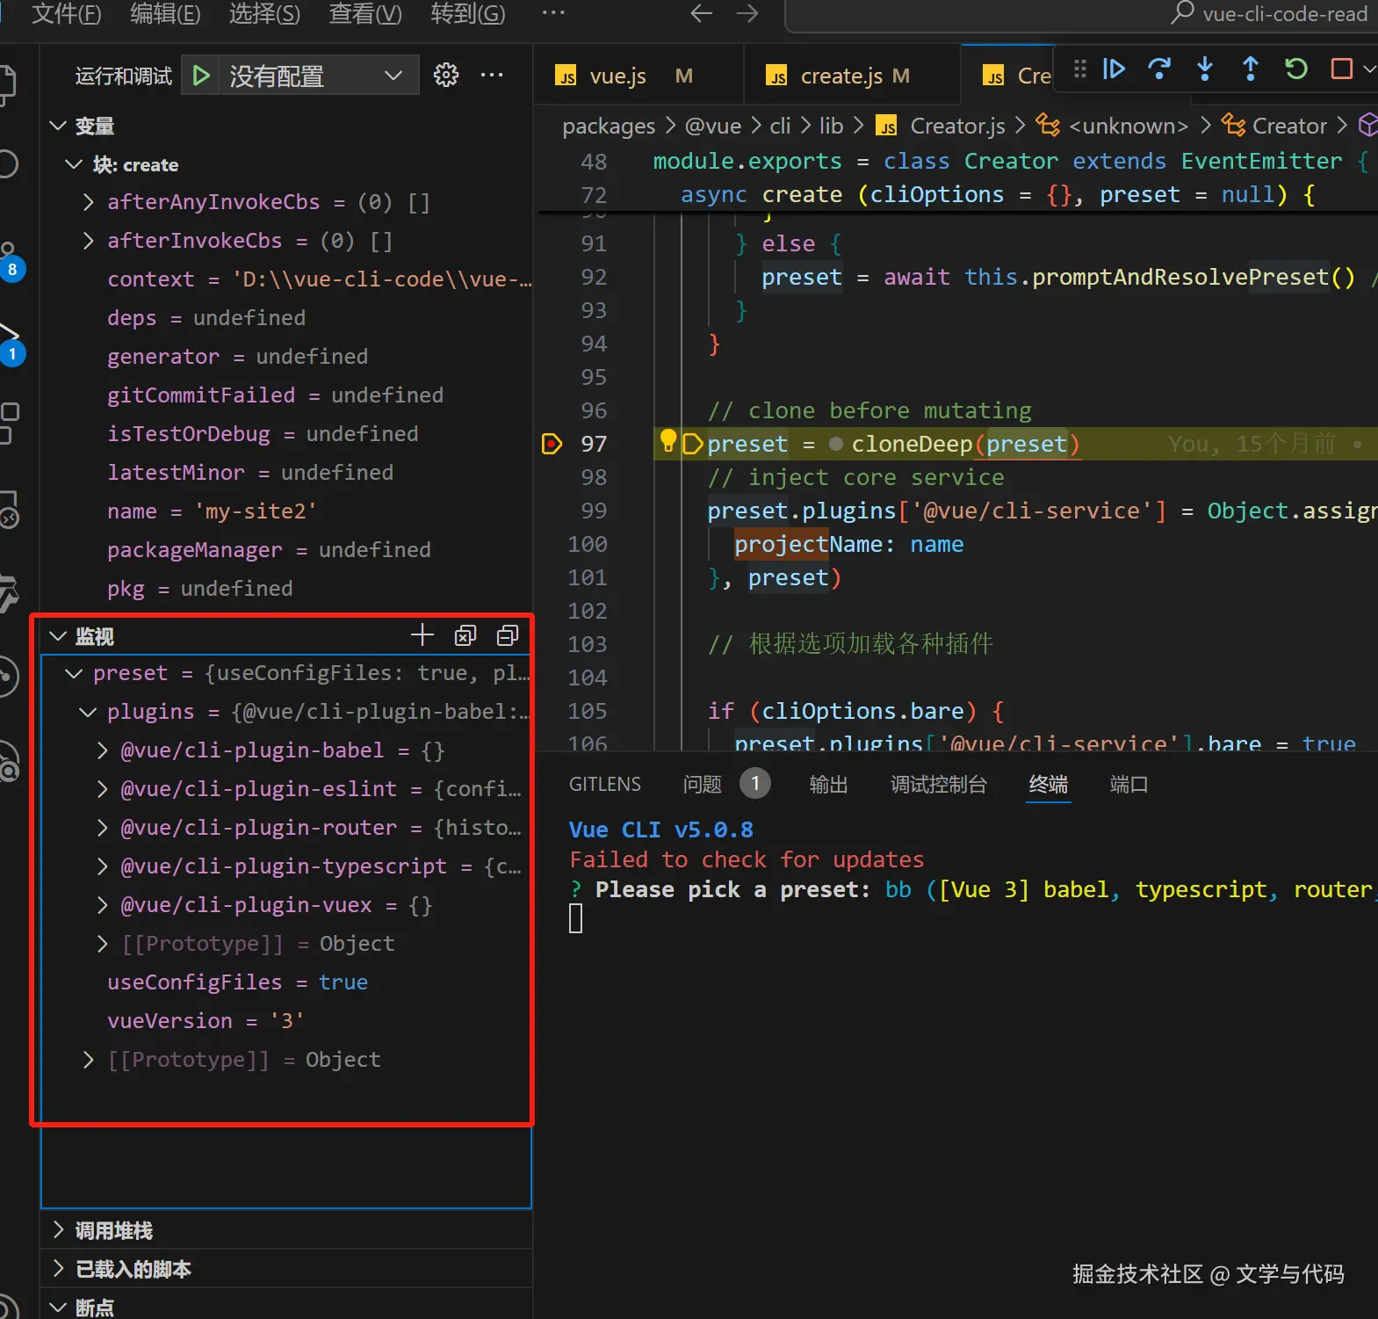Switch to the 输出 output tab

(828, 784)
